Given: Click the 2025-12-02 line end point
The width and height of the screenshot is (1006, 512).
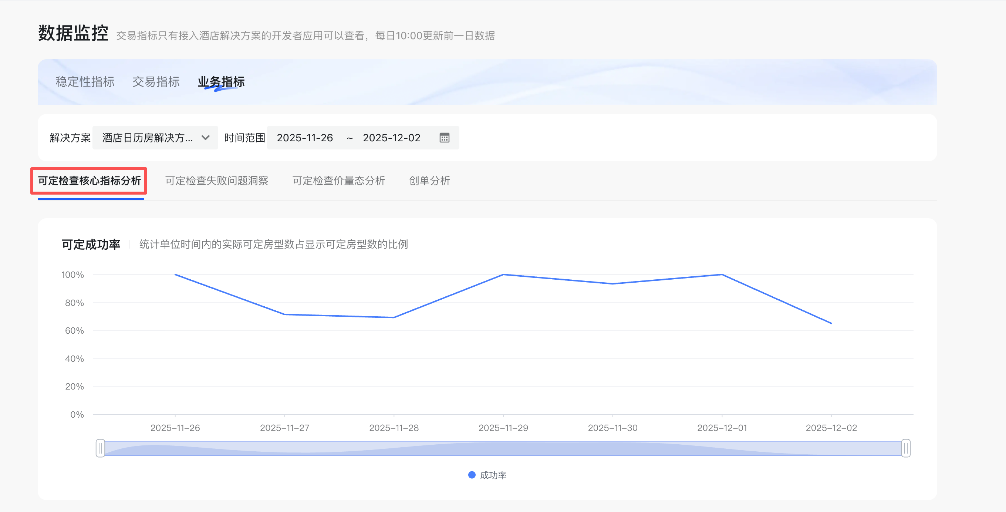Looking at the screenshot, I should click(x=831, y=323).
